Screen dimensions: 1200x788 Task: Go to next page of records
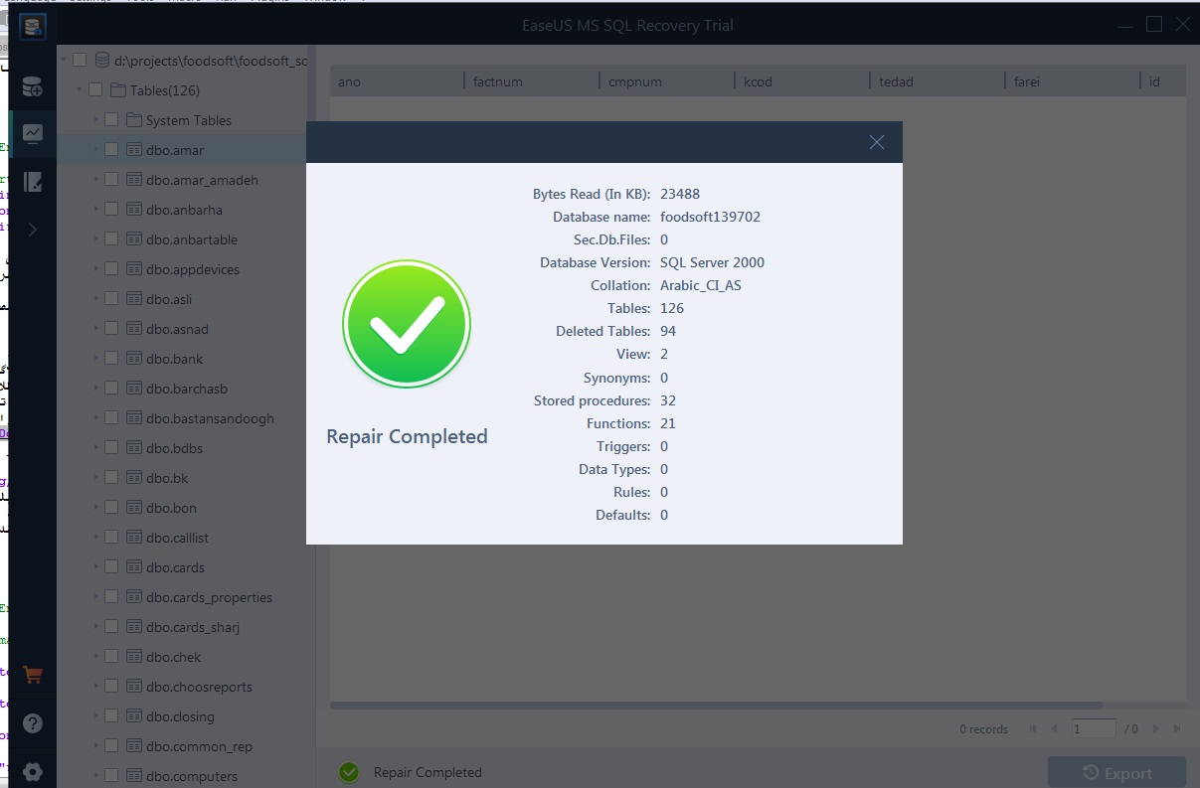[1155, 728]
